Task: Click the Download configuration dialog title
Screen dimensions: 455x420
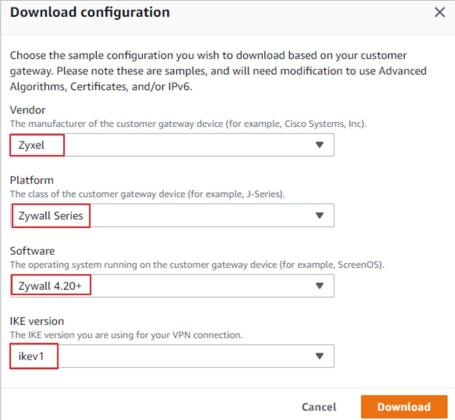Action: [x=90, y=13]
